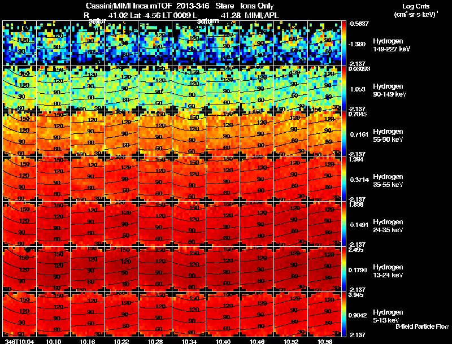Select the 'Hydrogen 5-13 keV' row label
The width and height of the screenshot is (452, 344).
[388, 316]
